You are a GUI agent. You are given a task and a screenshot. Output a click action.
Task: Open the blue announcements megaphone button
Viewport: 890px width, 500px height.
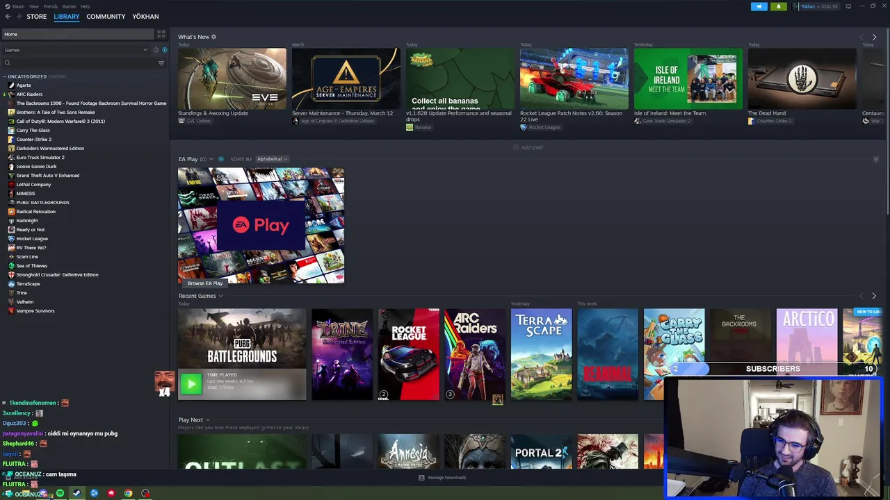(759, 6)
